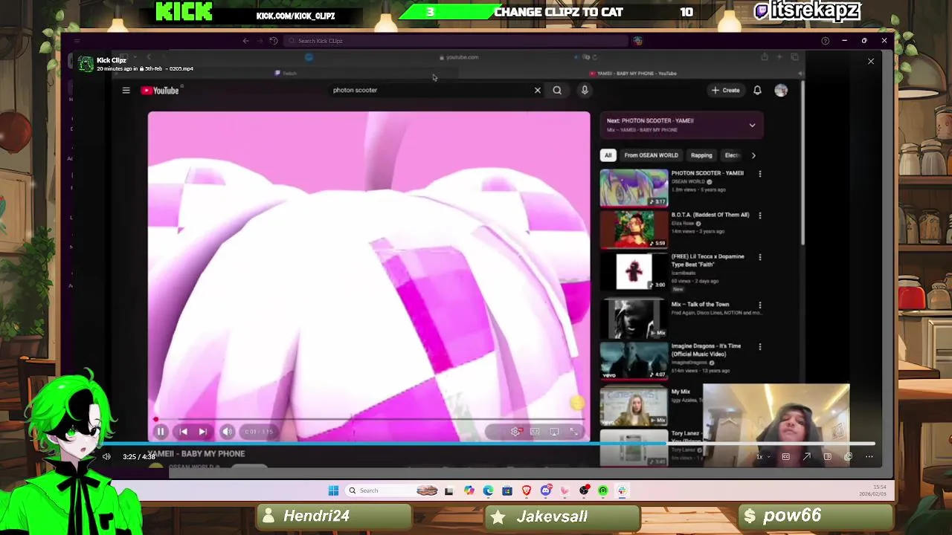The width and height of the screenshot is (952, 535).
Task: Mute the Kick Clipz video player volume
Action: point(106,457)
